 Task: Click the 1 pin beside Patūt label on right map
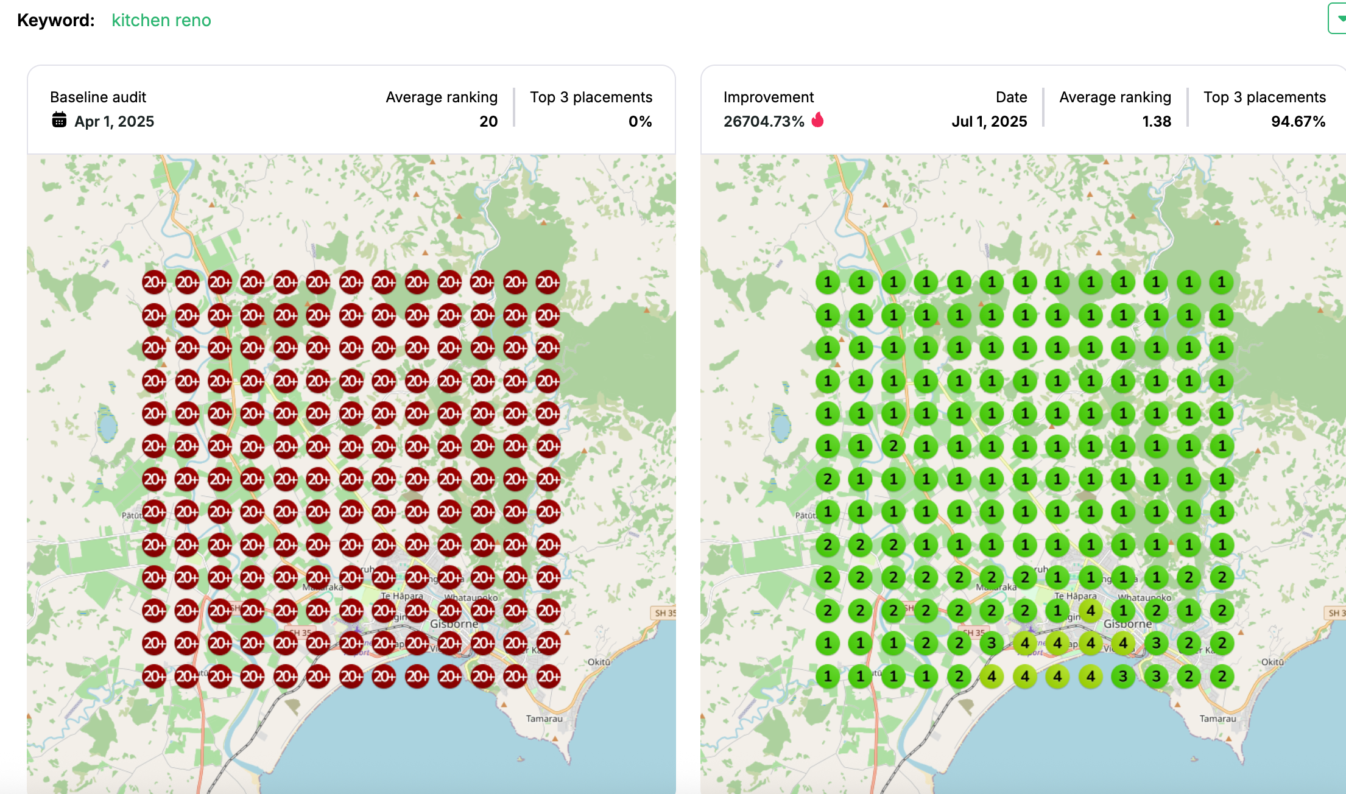[x=828, y=512]
